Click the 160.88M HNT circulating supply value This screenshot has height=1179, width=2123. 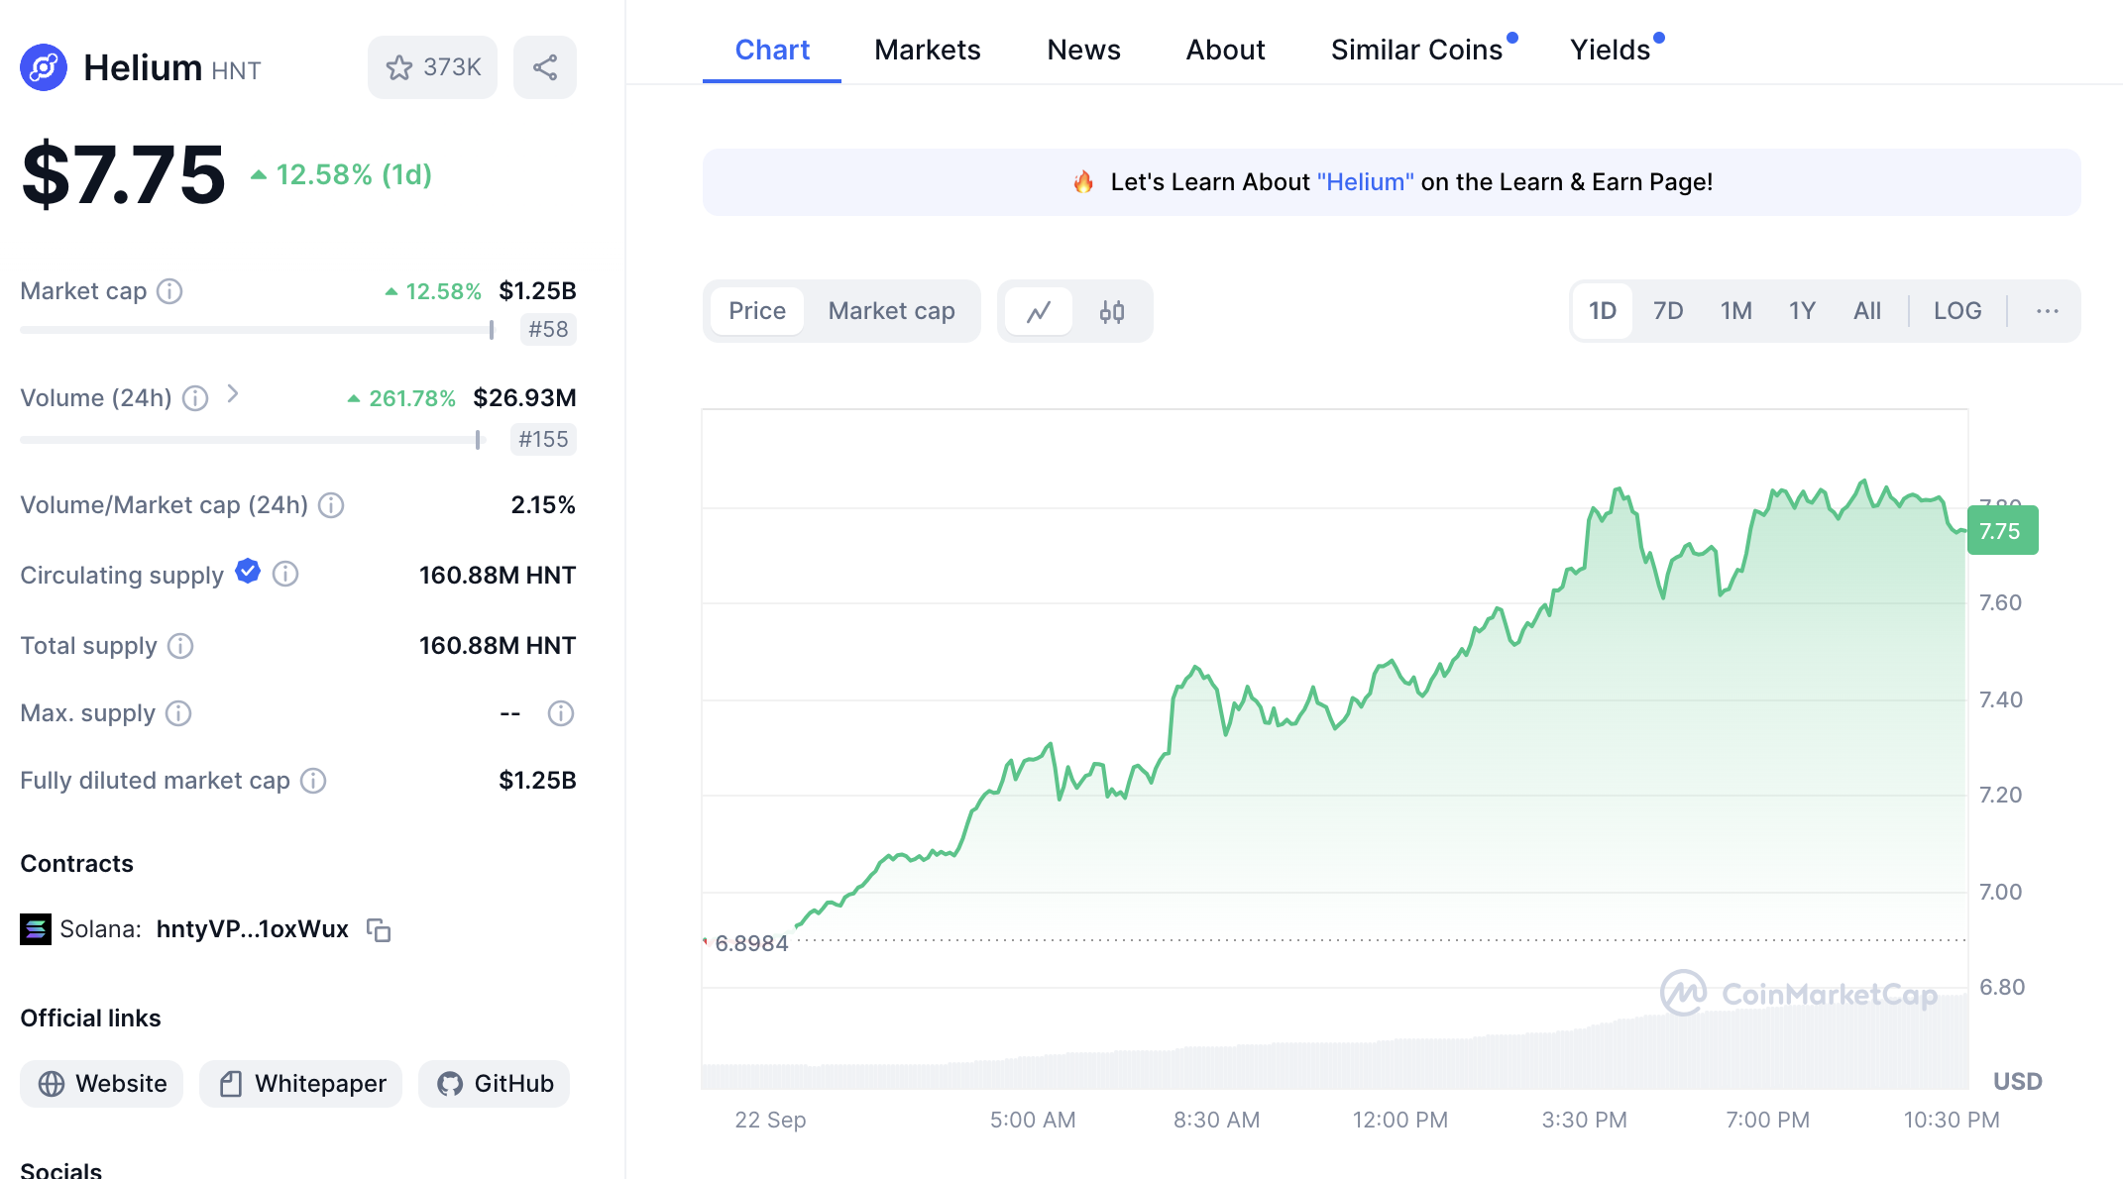pyautogui.click(x=498, y=575)
